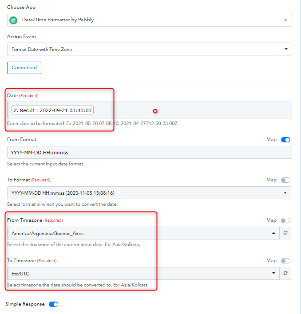The width and height of the screenshot is (301, 314).
Task: Expand the To Timezone dropdown arrow
Action: [x=273, y=273]
